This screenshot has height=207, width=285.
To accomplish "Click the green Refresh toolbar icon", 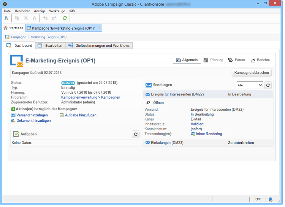I will tap(65, 18).
